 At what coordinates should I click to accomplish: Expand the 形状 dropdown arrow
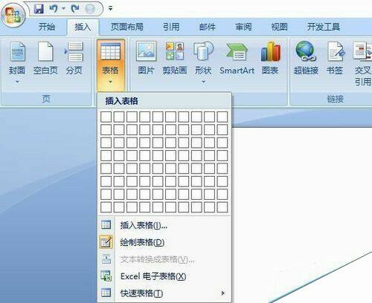tap(204, 82)
